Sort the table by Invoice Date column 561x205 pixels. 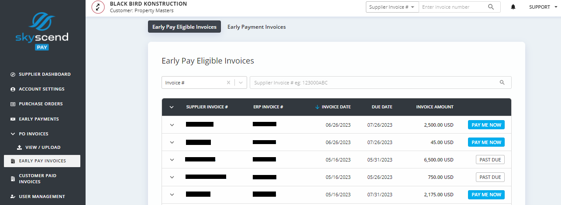click(x=336, y=107)
